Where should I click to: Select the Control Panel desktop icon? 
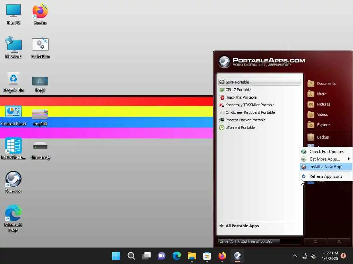click(13, 116)
